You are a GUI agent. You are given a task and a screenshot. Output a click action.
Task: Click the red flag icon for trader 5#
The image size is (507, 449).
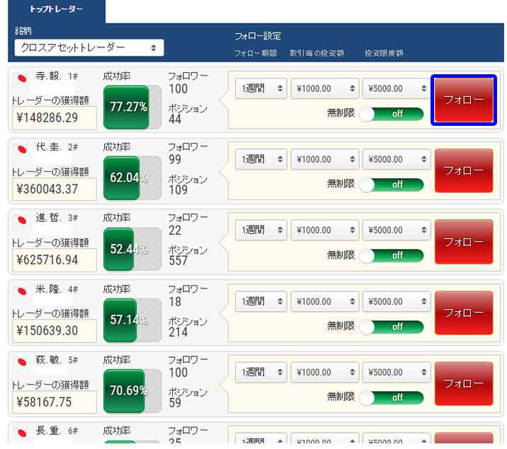coord(22,362)
